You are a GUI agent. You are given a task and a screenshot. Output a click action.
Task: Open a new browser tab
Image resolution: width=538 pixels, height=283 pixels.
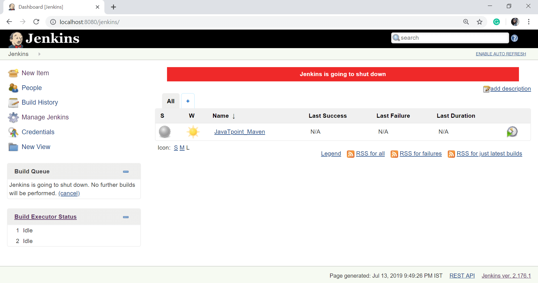point(113,7)
